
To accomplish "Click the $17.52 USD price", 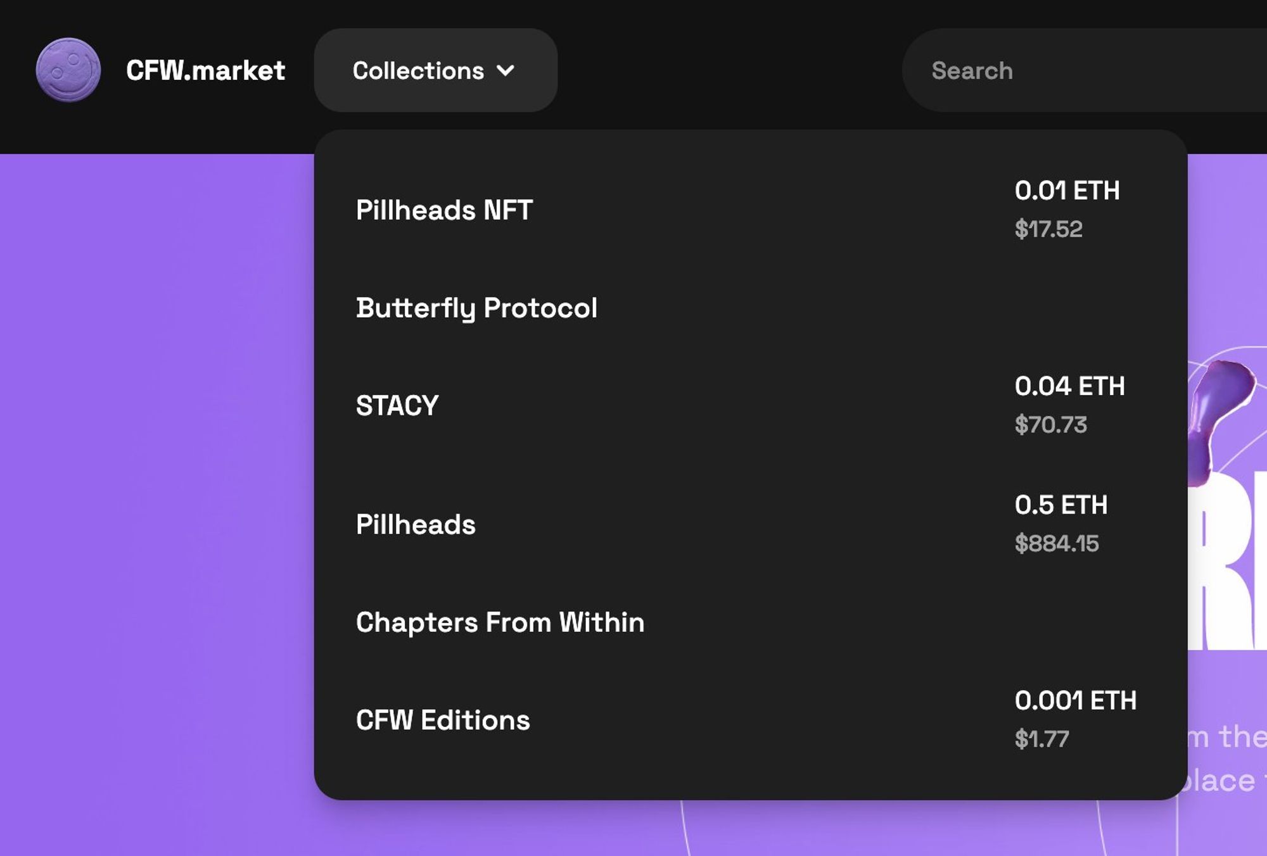I will pos(1048,229).
